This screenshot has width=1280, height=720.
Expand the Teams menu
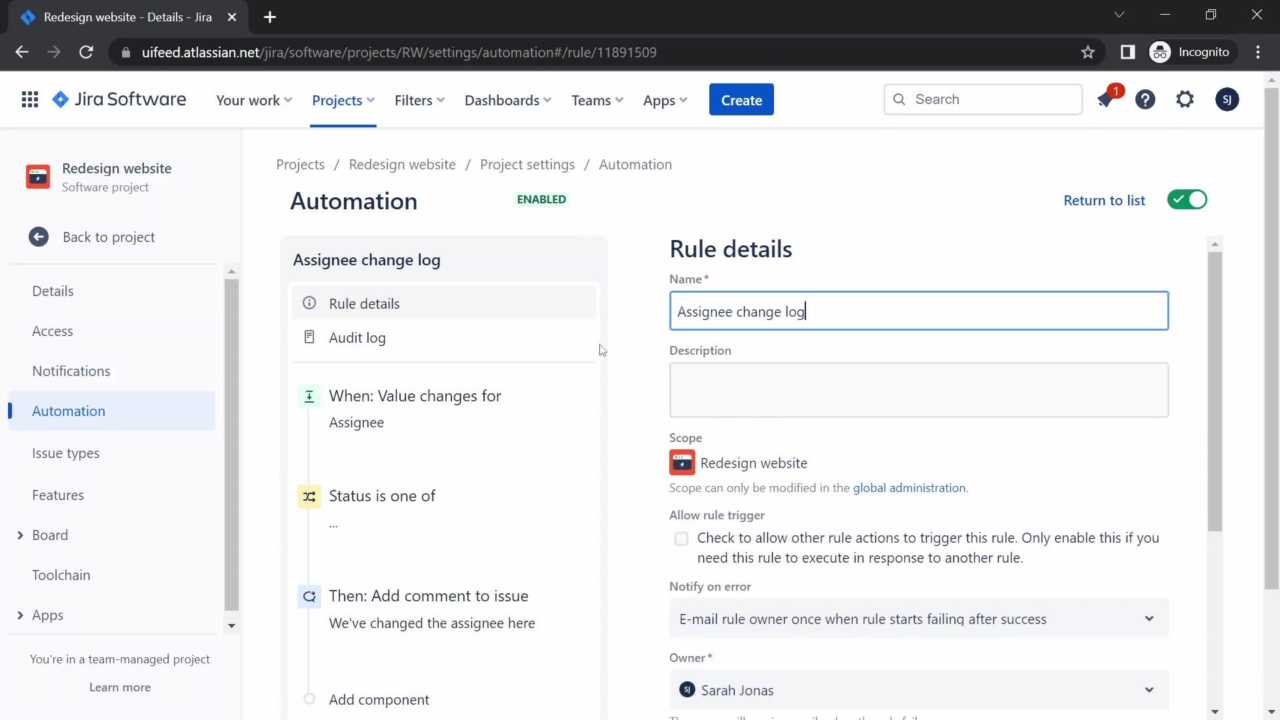[597, 101]
